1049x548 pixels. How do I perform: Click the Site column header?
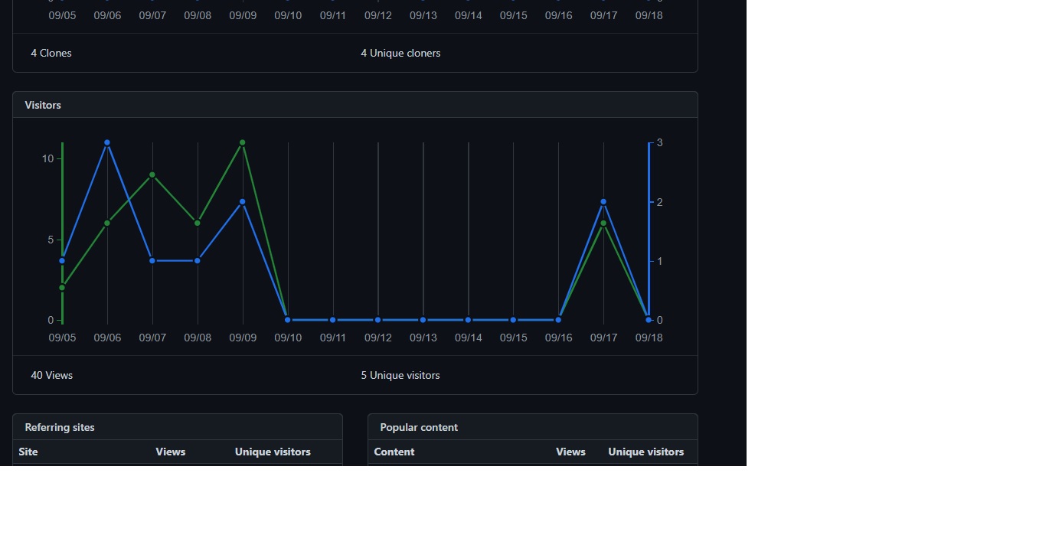click(x=28, y=452)
